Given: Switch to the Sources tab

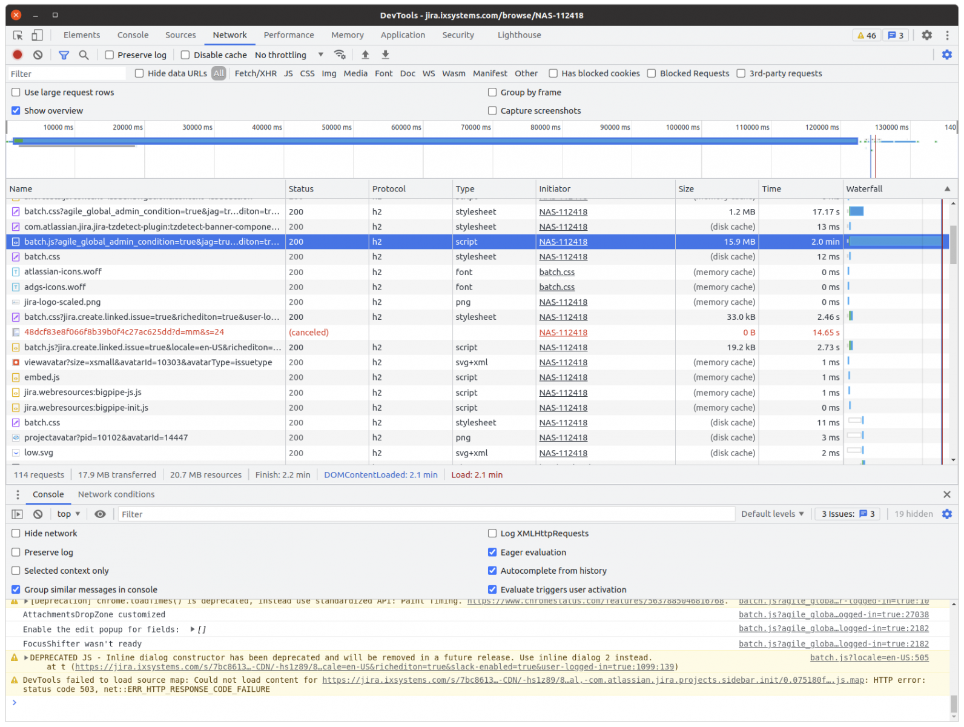Looking at the screenshot, I should coord(180,35).
